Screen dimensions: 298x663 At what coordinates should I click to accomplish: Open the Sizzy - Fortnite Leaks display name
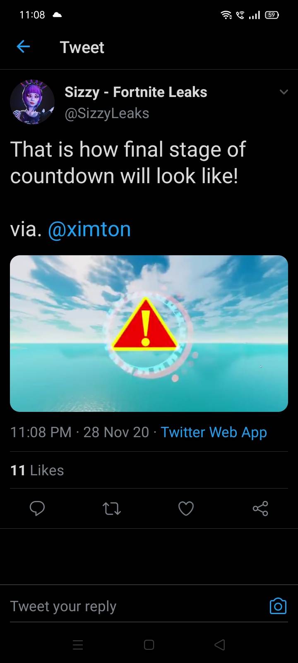click(x=136, y=92)
